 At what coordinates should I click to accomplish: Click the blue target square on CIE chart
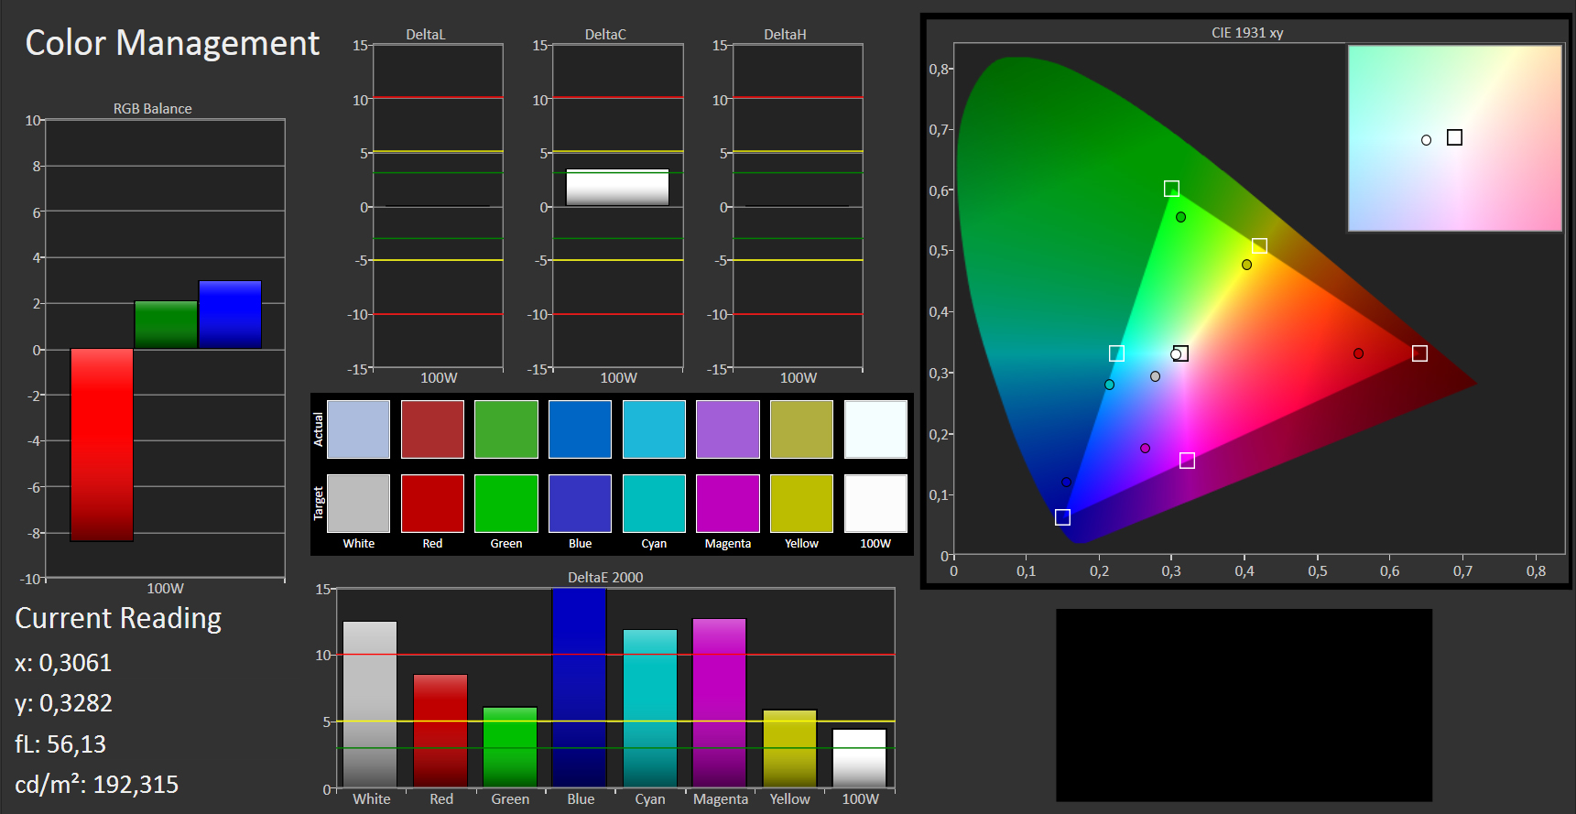pyautogui.click(x=1062, y=517)
